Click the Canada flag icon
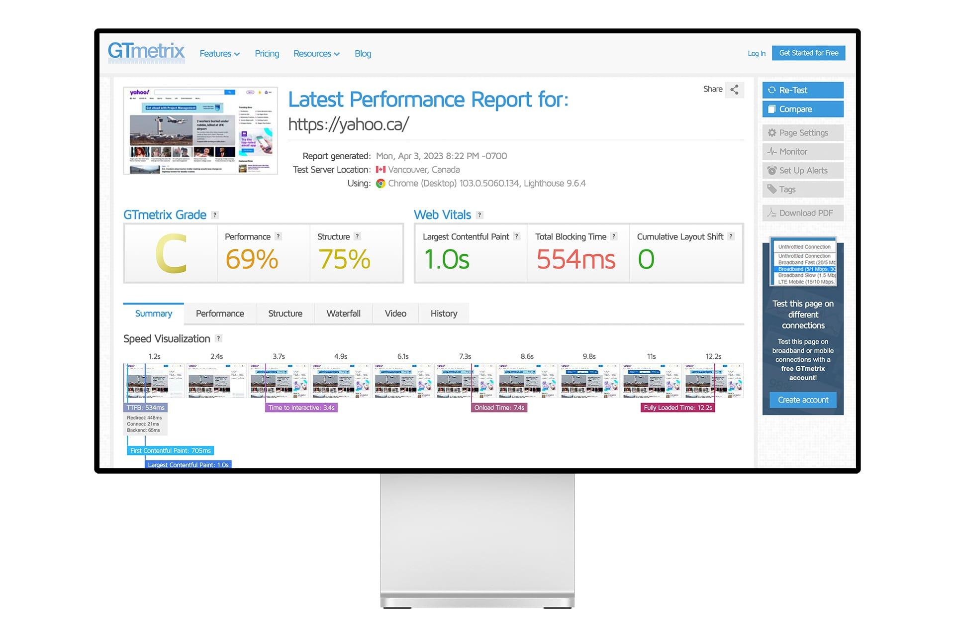The image size is (955, 637). 381,170
